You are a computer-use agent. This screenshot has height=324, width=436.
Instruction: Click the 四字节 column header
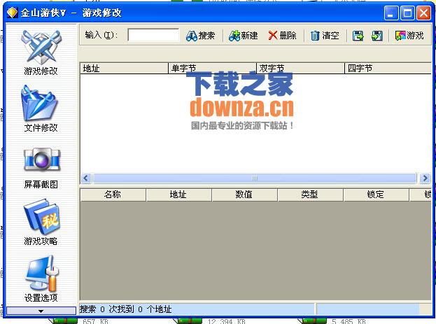tap(388, 68)
